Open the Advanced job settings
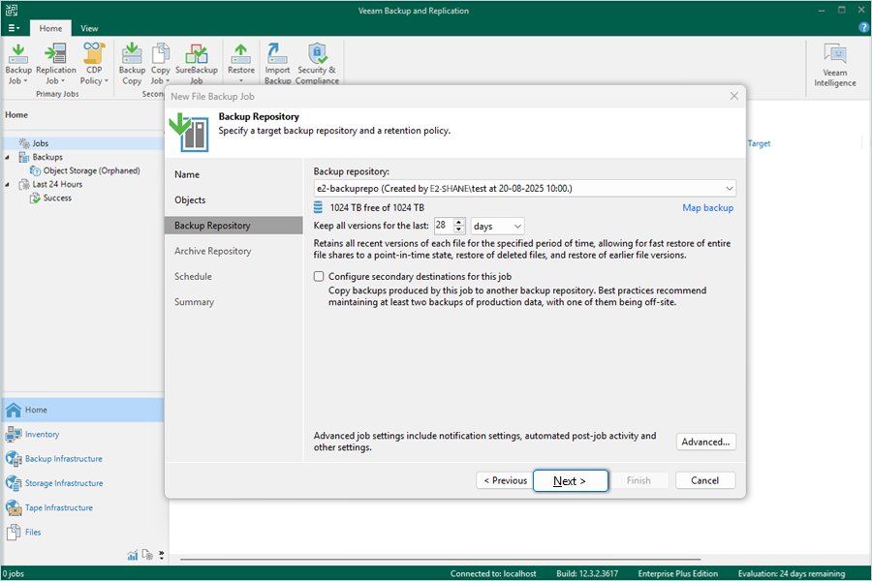Image resolution: width=872 pixels, height=581 pixels. [x=705, y=442]
